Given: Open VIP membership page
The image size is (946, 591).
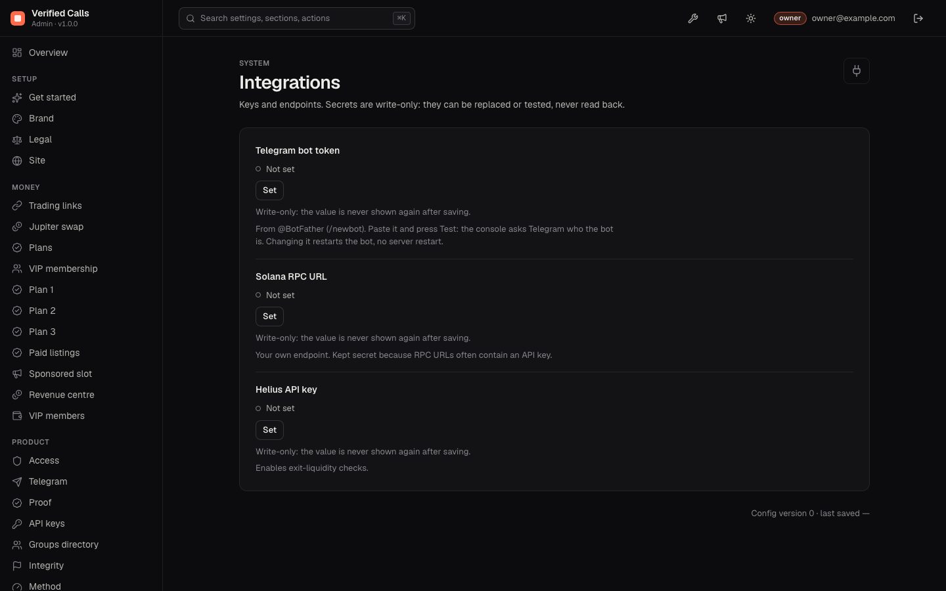Looking at the screenshot, I should click(x=81, y=269).
